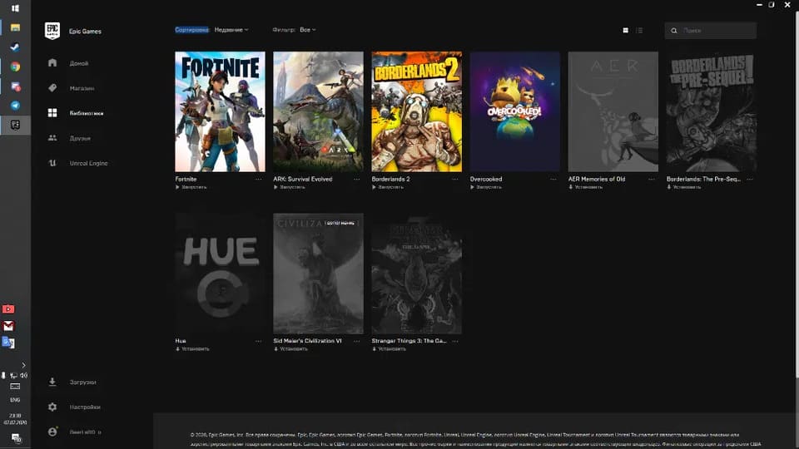Click the user account avatar icon
The image size is (799, 449).
(52, 432)
